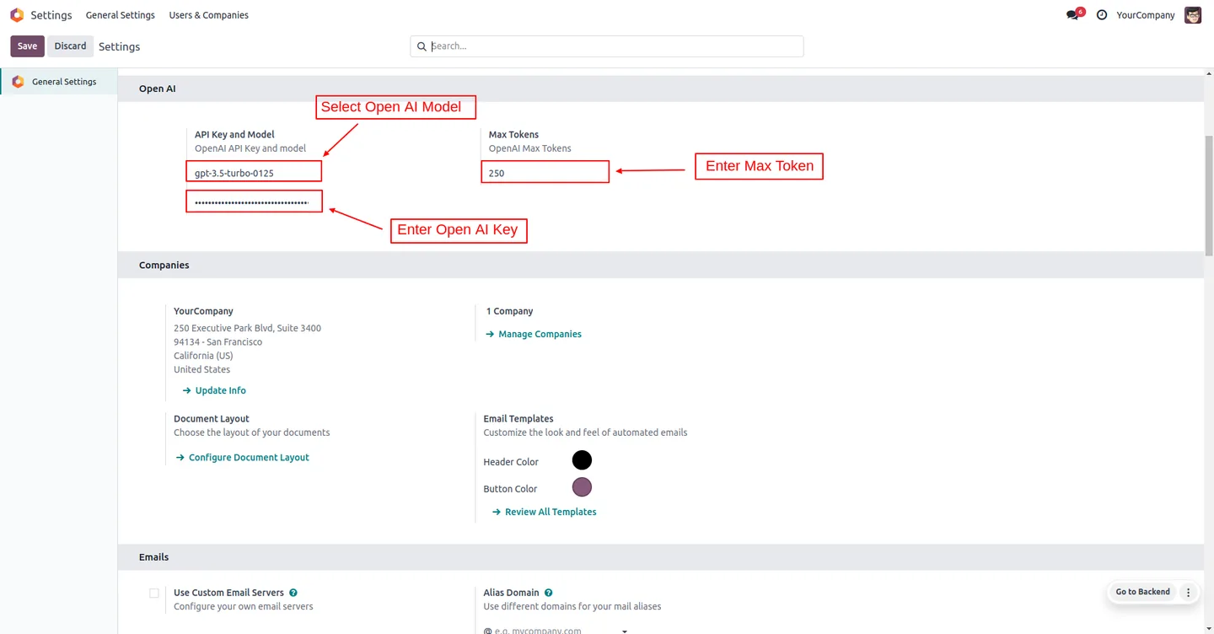This screenshot has width=1214, height=634.
Task: Click the page vertical scrollbar
Action: pyautogui.click(x=1209, y=194)
